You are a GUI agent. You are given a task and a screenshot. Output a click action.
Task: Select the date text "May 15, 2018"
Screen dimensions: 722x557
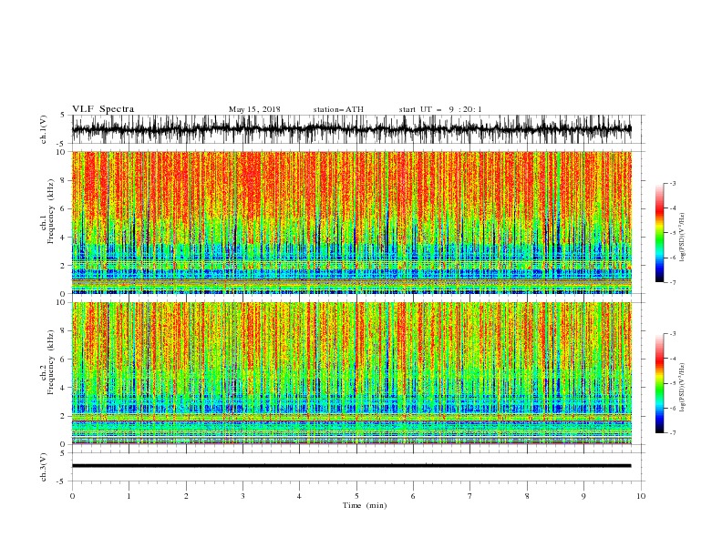click(x=254, y=109)
